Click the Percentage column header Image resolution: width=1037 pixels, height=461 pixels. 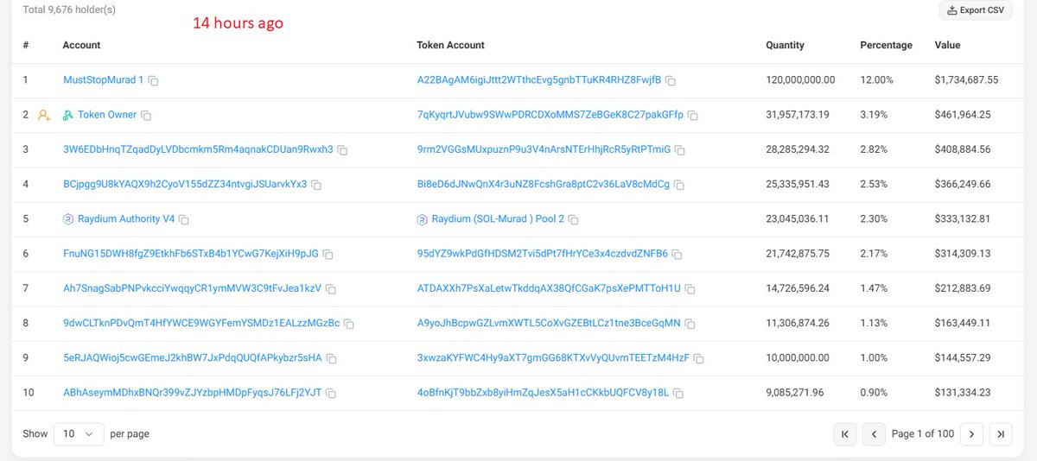(x=886, y=45)
